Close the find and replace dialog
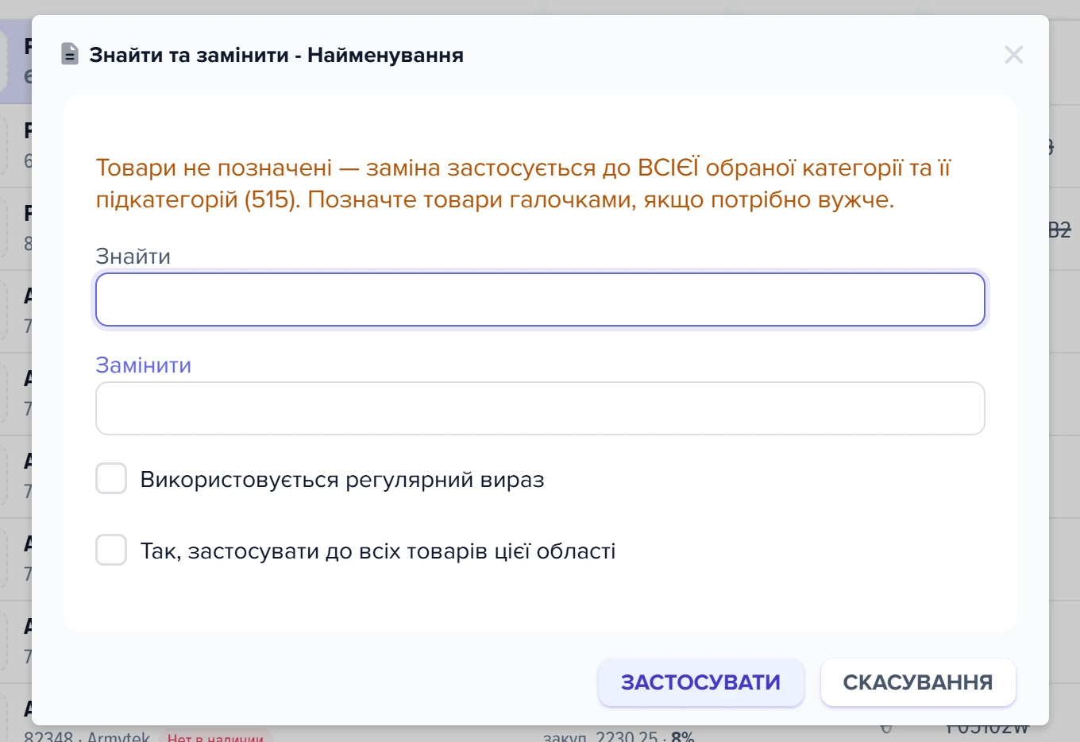Image resolution: width=1080 pixels, height=742 pixels. tap(1013, 55)
